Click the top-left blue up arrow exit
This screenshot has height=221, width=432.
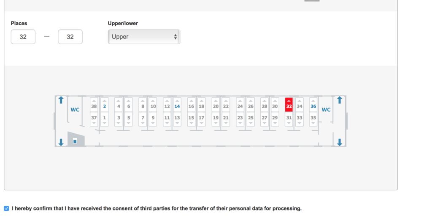point(61,100)
